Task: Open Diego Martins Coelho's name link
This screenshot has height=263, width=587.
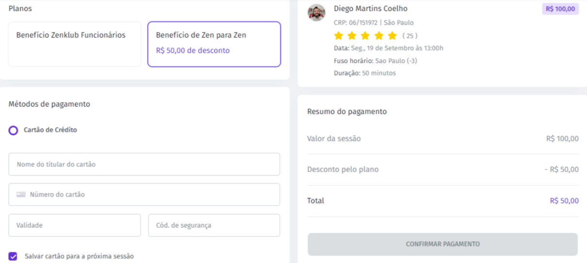Action: [x=371, y=9]
